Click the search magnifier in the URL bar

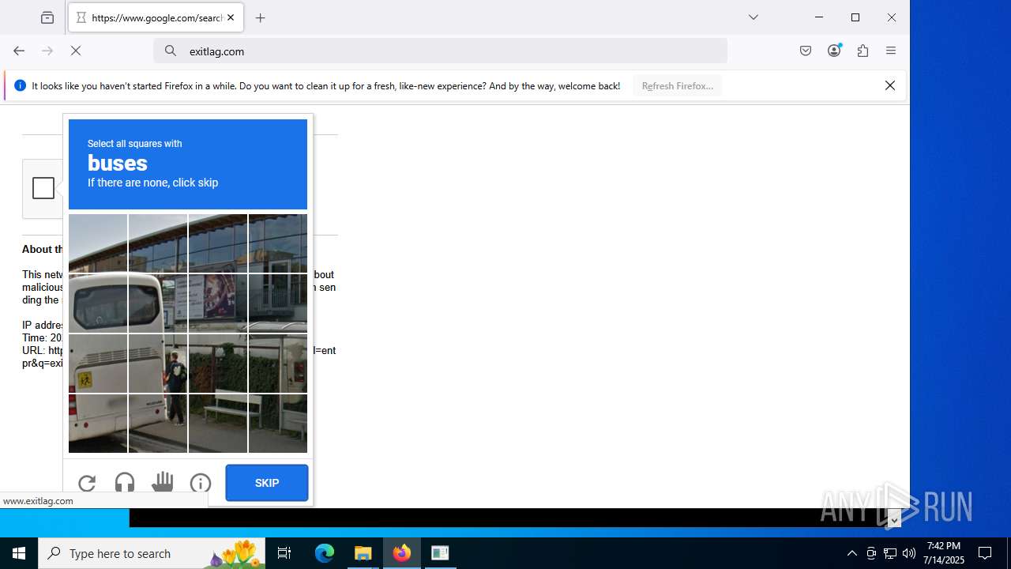click(171, 51)
